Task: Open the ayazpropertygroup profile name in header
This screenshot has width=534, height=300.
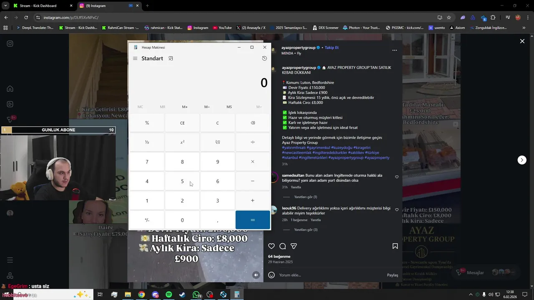Action: [298, 47]
